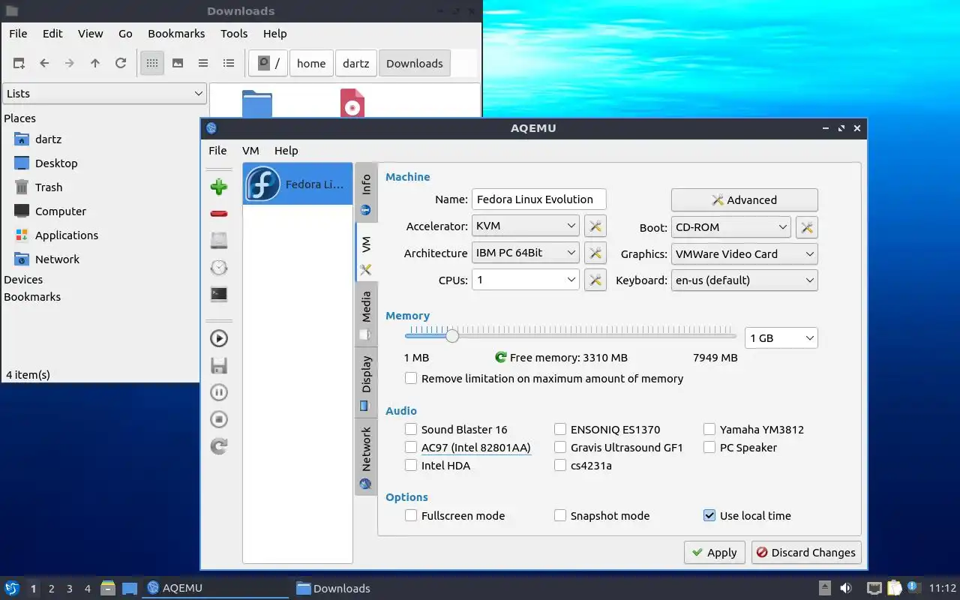Screen dimensions: 960x600
Task: Switch Downloads to detailed list view
Action: (229, 64)
